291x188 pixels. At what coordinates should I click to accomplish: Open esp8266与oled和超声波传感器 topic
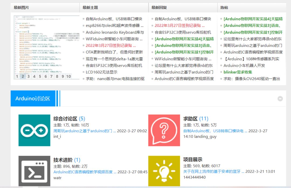click(115, 26)
